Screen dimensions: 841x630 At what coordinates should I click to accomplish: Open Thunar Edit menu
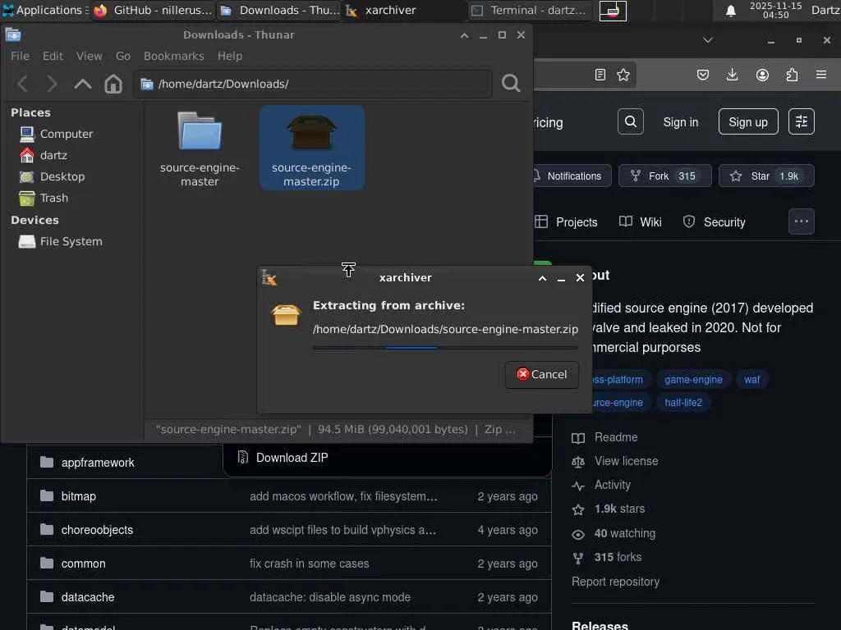click(53, 56)
